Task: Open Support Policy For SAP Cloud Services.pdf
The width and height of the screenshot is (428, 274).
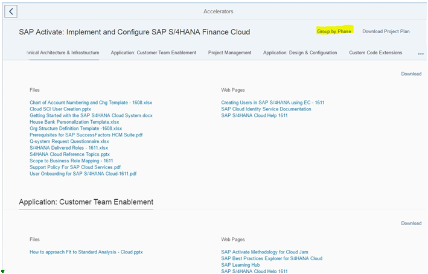Action: (x=75, y=167)
